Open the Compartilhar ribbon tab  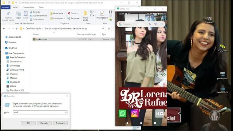(x=28, y=7)
